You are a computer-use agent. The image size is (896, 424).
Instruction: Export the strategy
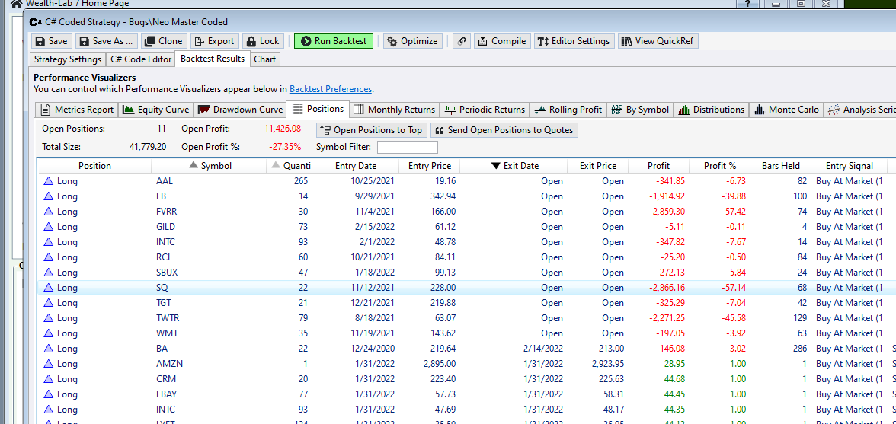pos(214,41)
